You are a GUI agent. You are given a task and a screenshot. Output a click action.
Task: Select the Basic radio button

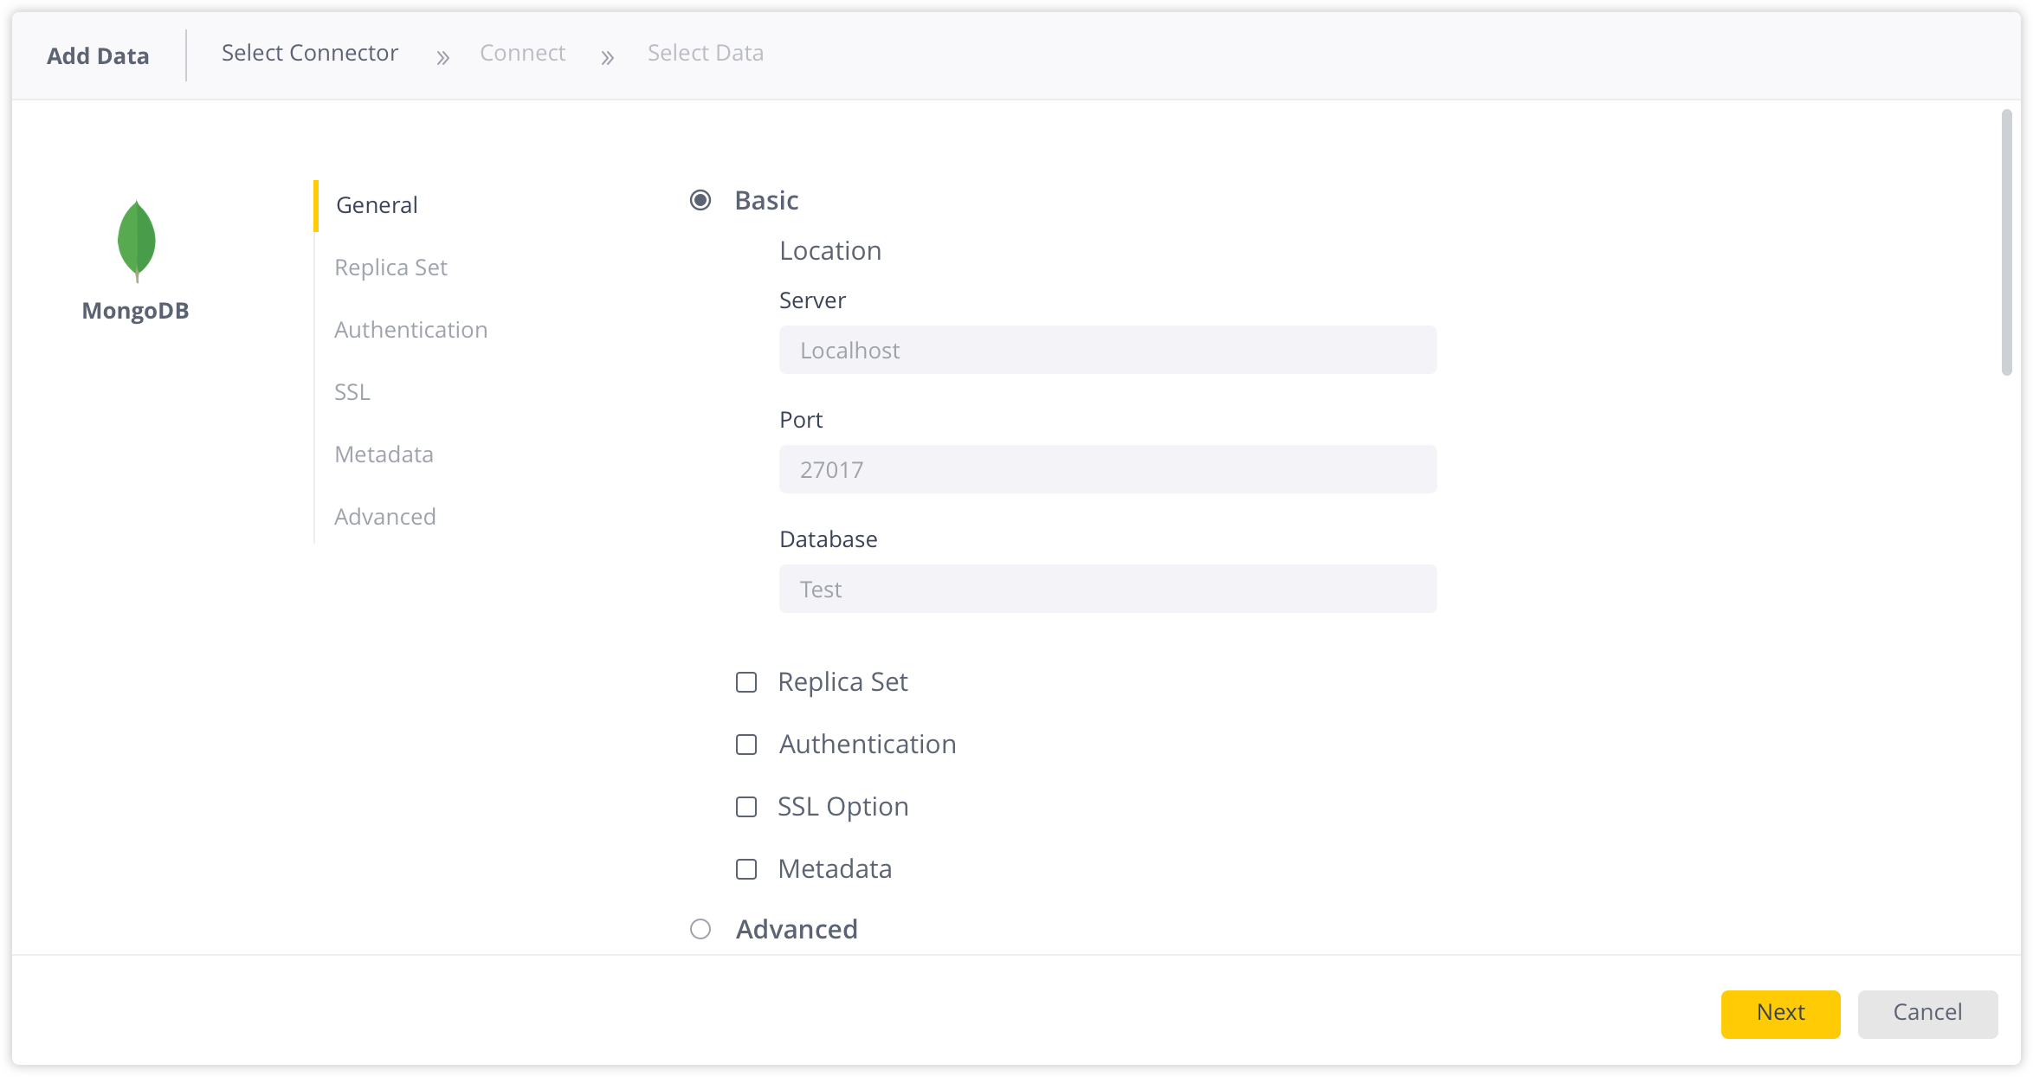point(700,200)
